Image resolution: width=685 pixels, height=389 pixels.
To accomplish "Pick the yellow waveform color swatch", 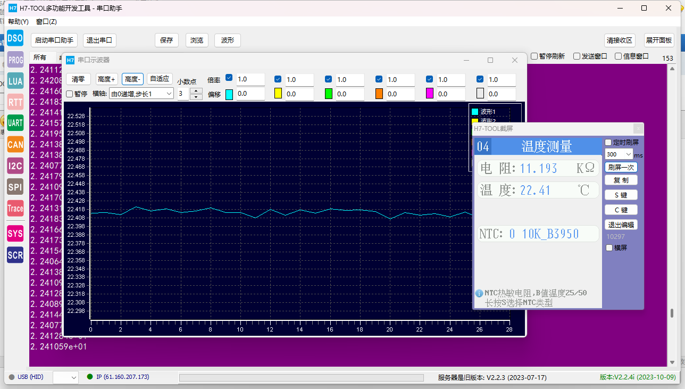I will coord(278,94).
